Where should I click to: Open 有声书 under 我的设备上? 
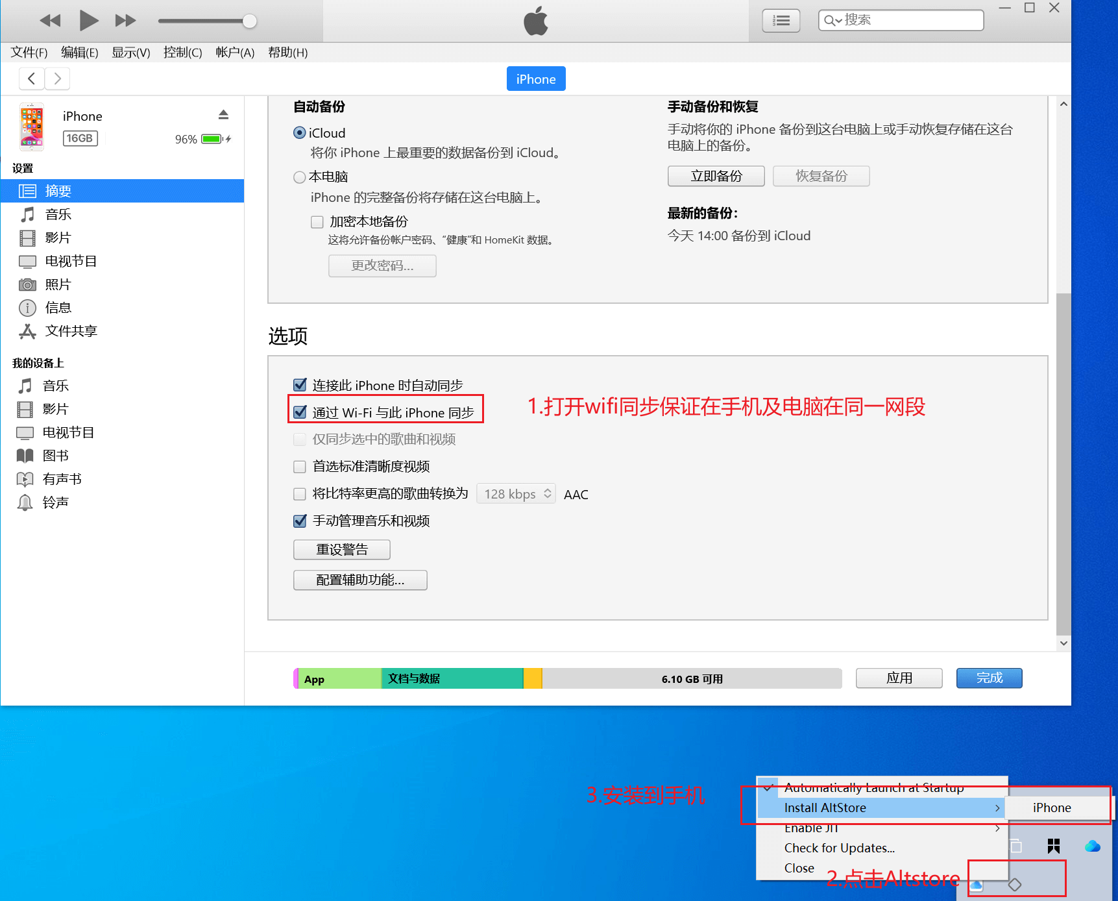click(122, 479)
